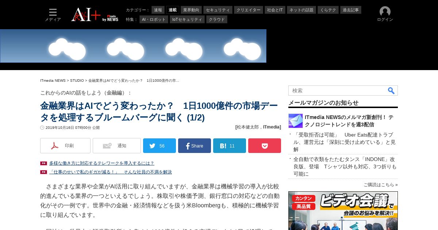Open the Uber Eats配達トラブル article link

tap(345, 142)
